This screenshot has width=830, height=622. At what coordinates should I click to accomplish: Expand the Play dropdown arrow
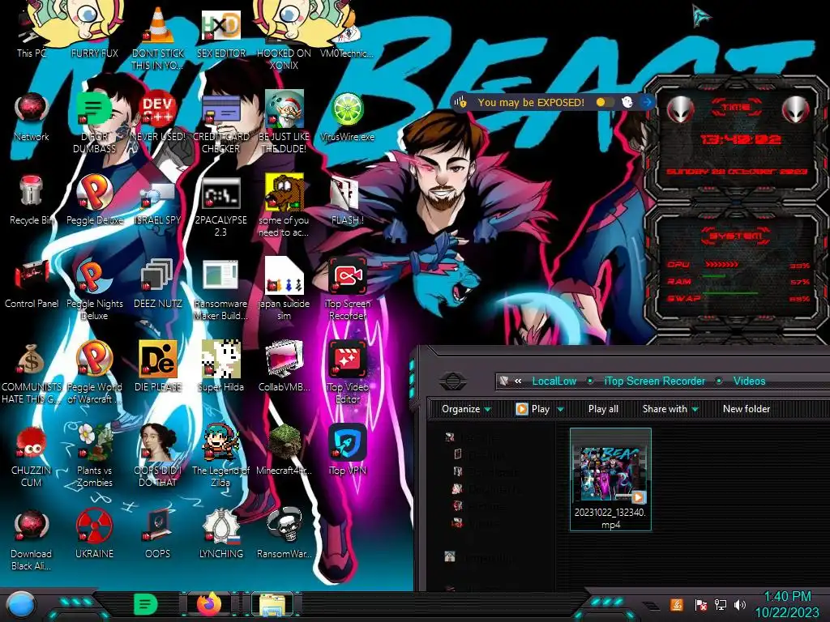tap(560, 409)
